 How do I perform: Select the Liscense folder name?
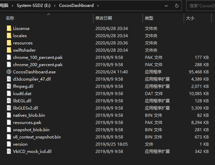(x=21, y=29)
